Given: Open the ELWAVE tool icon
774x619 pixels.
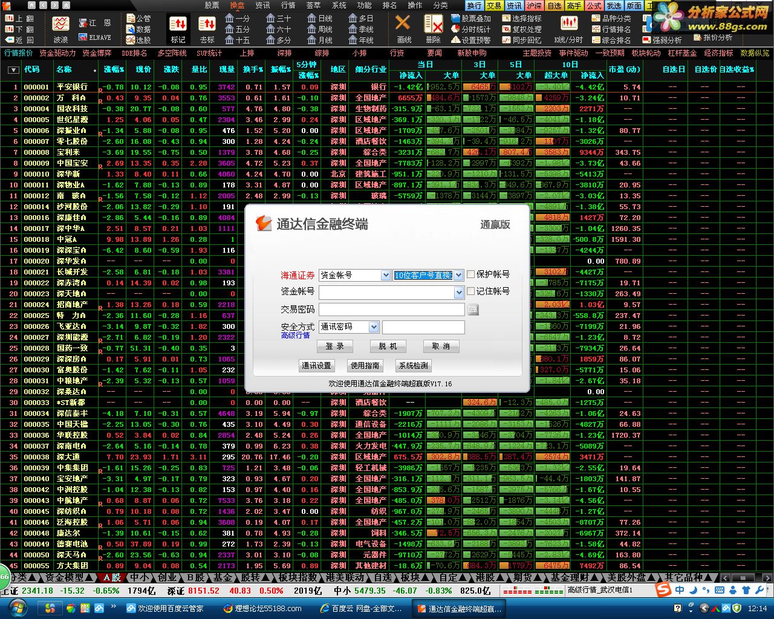Looking at the screenshot, I should (x=95, y=37).
